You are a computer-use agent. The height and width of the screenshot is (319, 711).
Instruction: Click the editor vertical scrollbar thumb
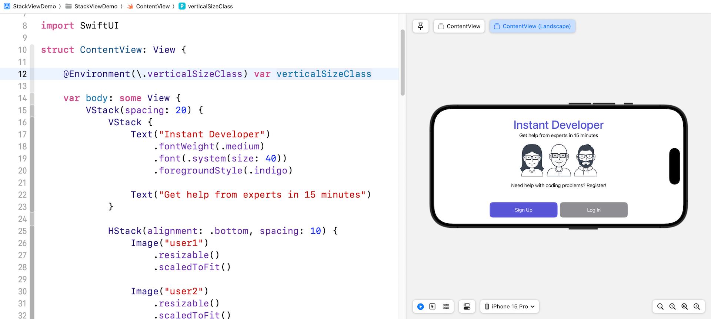coord(403,63)
